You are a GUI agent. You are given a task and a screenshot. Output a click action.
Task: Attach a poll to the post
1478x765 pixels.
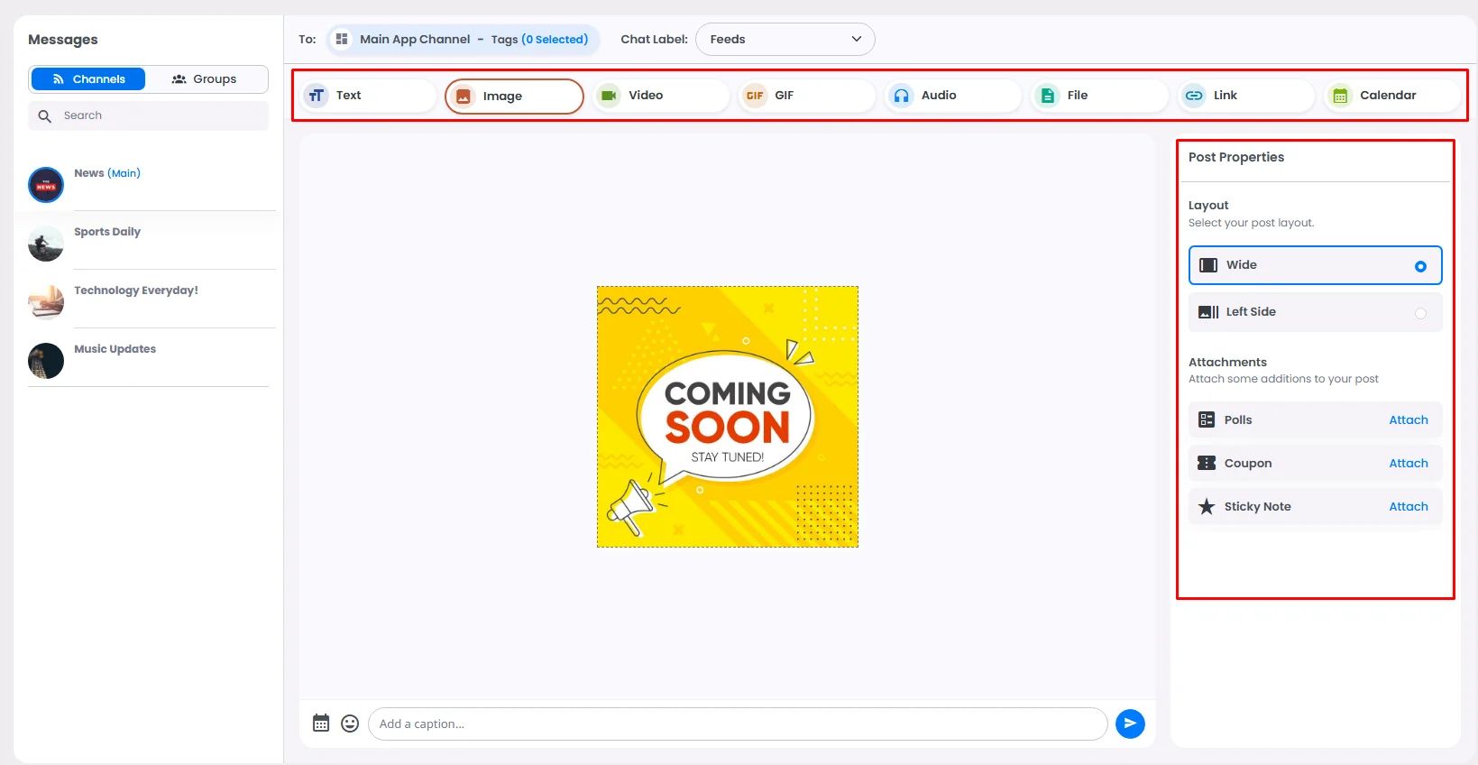[x=1408, y=420]
